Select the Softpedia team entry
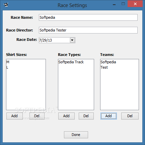Viewport: 145px width, 145px height. [x=108, y=62]
